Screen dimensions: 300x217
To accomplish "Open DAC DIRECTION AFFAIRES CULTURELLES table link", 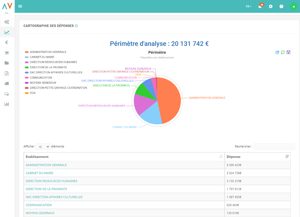I will (54, 197).
